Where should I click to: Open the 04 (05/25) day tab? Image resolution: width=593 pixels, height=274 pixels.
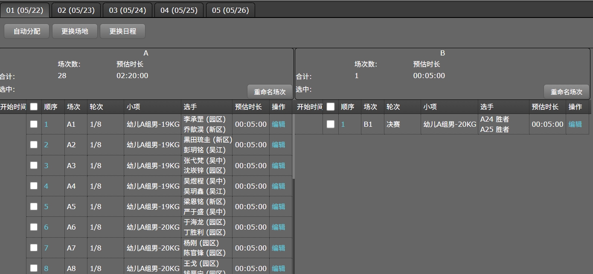tap(179, 10)
